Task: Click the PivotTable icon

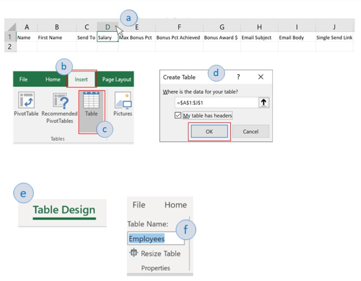Action: point(26,100)
